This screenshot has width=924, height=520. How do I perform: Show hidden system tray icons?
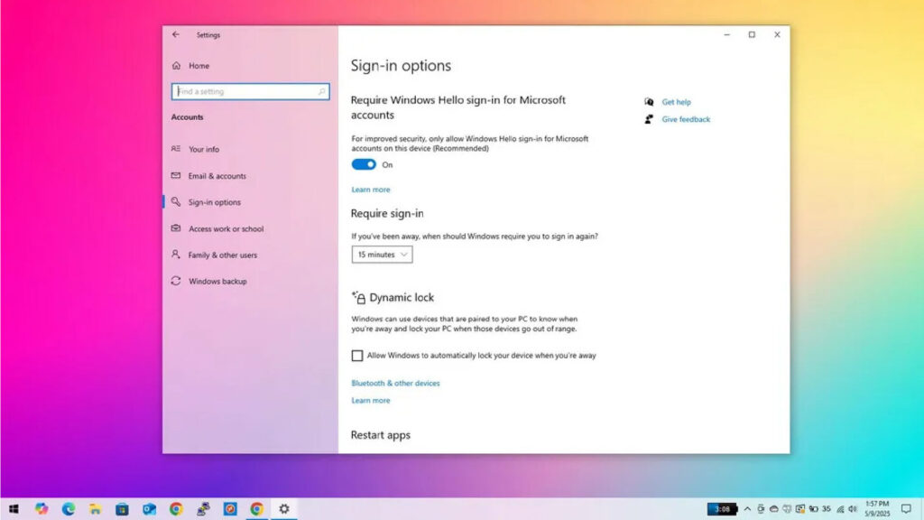[x=747, y=509]
